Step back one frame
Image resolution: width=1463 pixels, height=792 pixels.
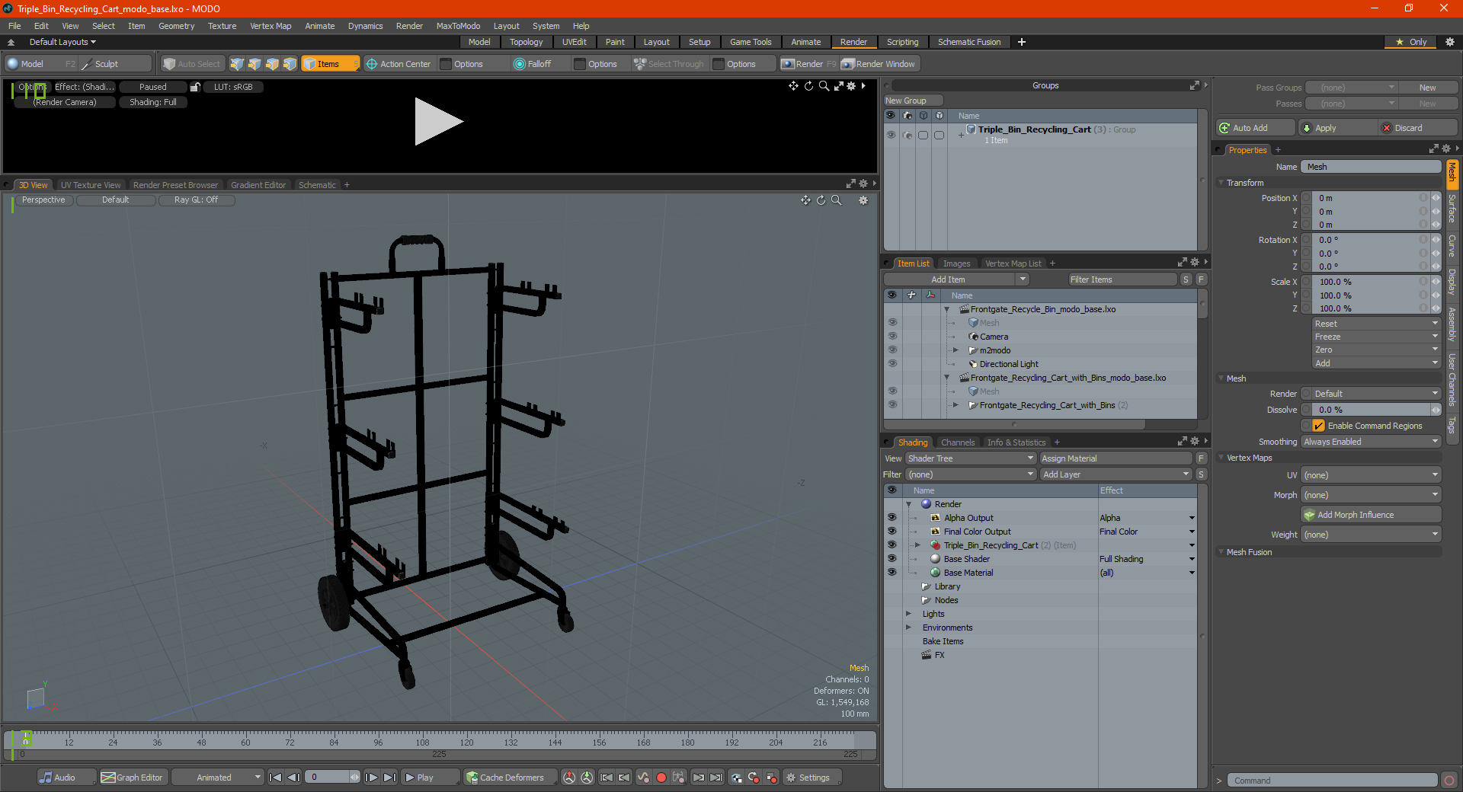pos(293,778)
